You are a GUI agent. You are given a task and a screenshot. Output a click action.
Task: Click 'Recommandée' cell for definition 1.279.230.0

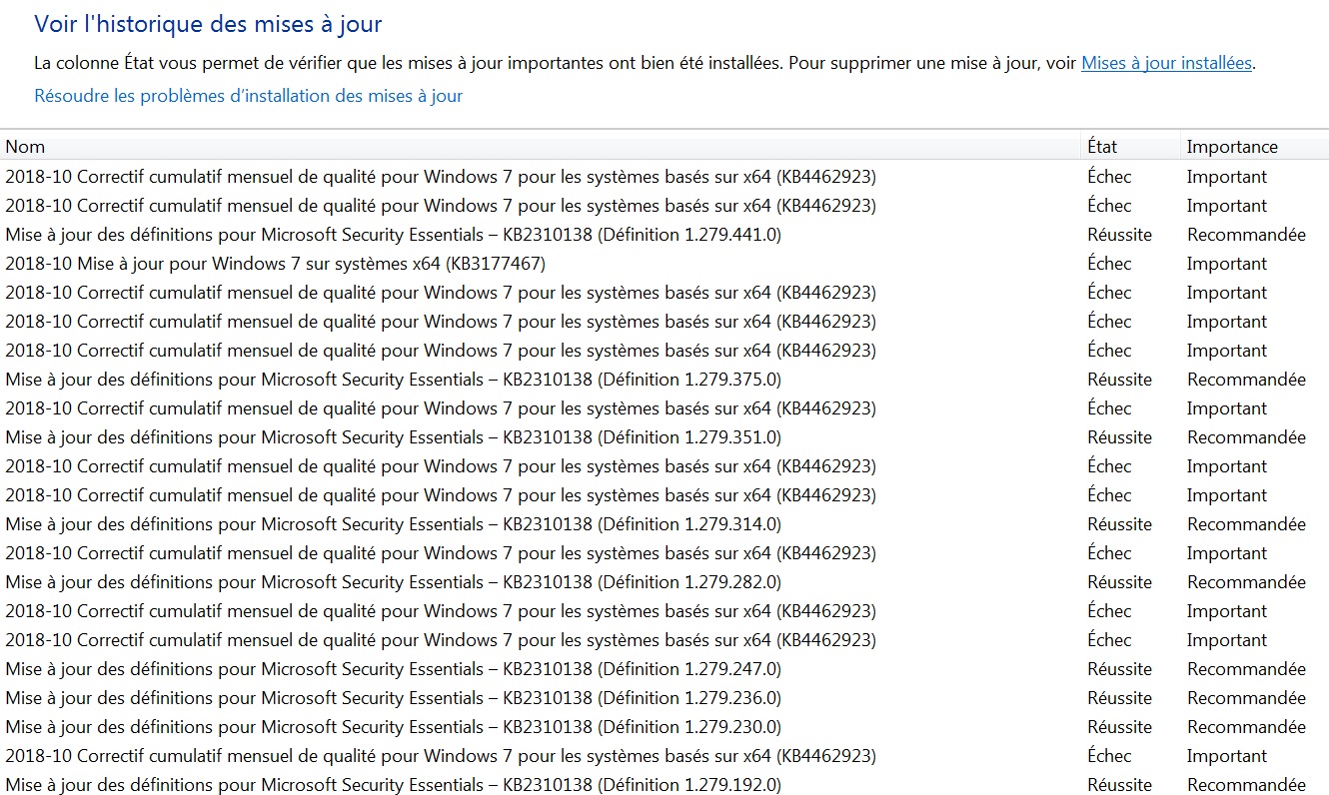click(1246, 727)
